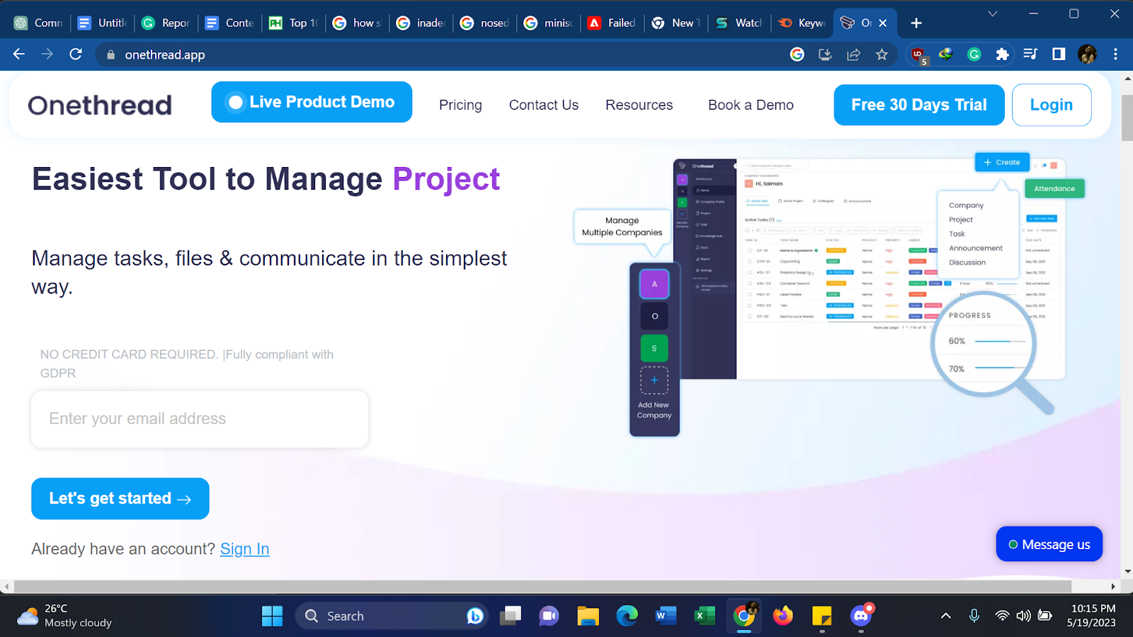The height and width of the screenshot is (637, 1133).
Task: View site info via the padlock icon
Action: 110,54
